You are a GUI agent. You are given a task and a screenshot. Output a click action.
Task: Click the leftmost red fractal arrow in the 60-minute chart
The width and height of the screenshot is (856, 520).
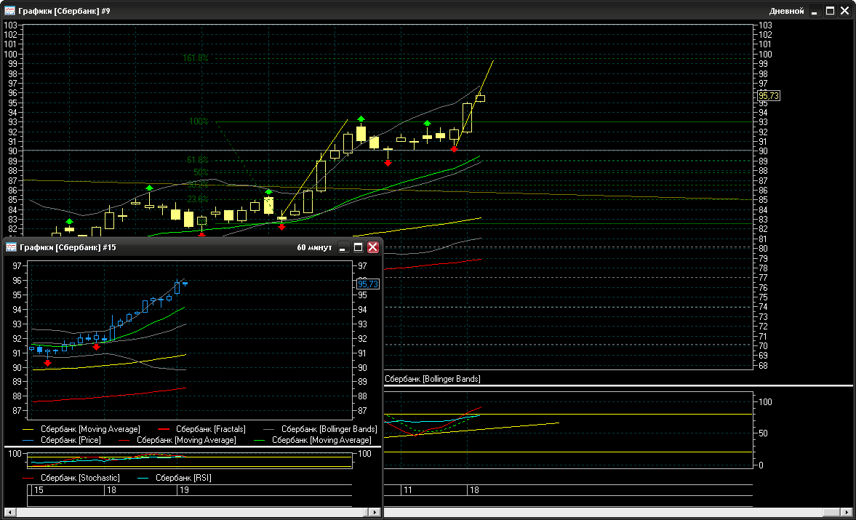click(48, 363)
